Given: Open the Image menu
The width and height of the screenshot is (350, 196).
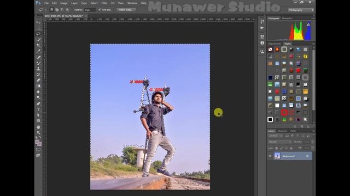Looking at the screenshot, I should (63, 3).
